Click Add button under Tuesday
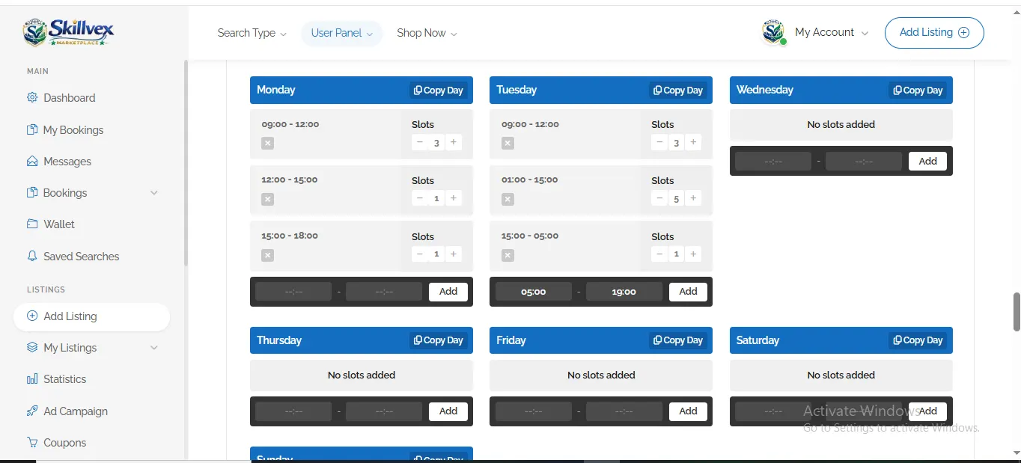Viewport: 1021px width, 463px height. pyautogui.click(x=688, y=292)
